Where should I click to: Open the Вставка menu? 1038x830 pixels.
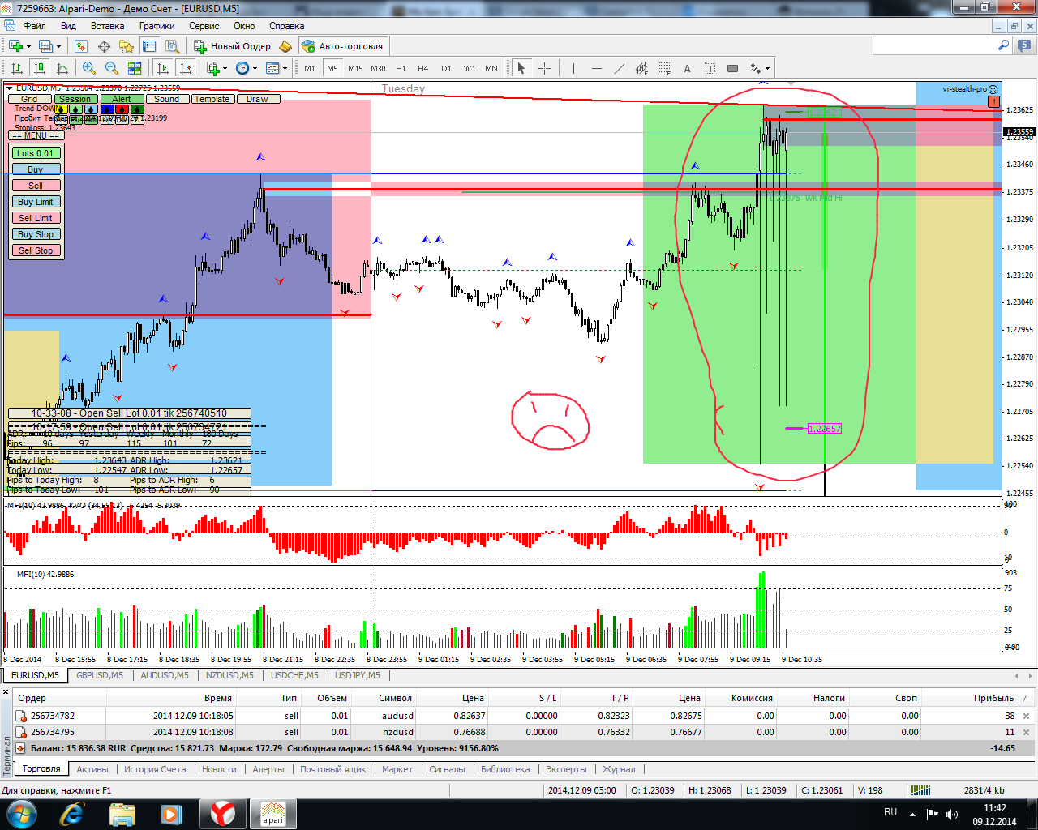point(107,26)
